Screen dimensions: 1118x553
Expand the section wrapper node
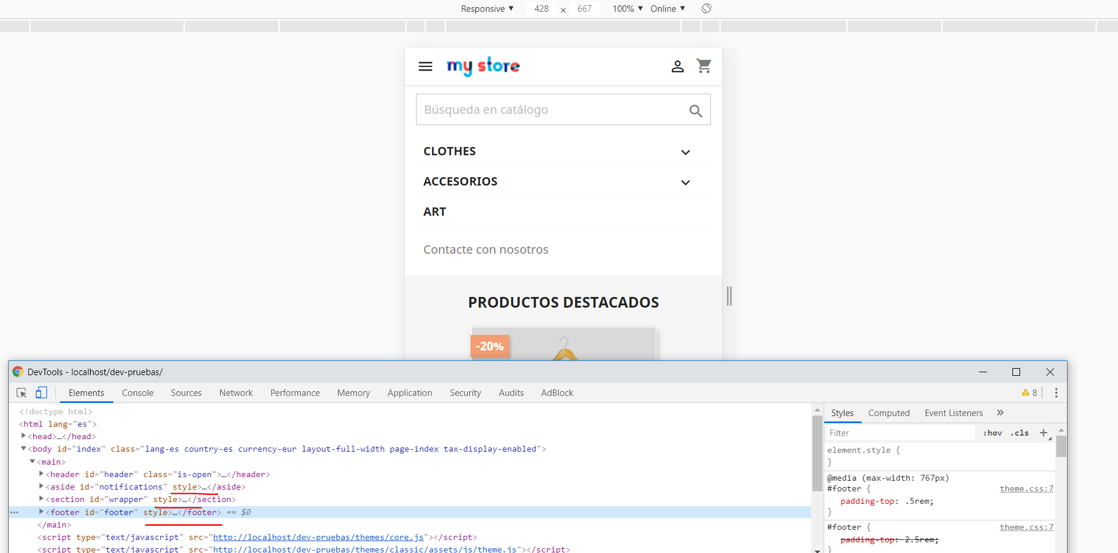point(41,498)
